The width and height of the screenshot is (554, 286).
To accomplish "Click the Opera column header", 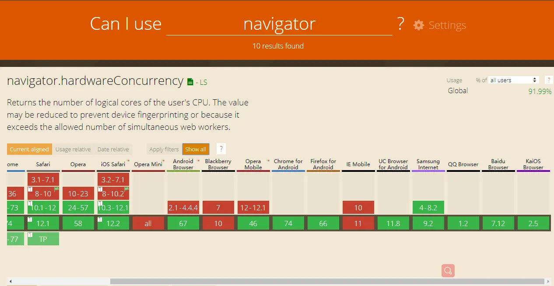I will 78,164.
